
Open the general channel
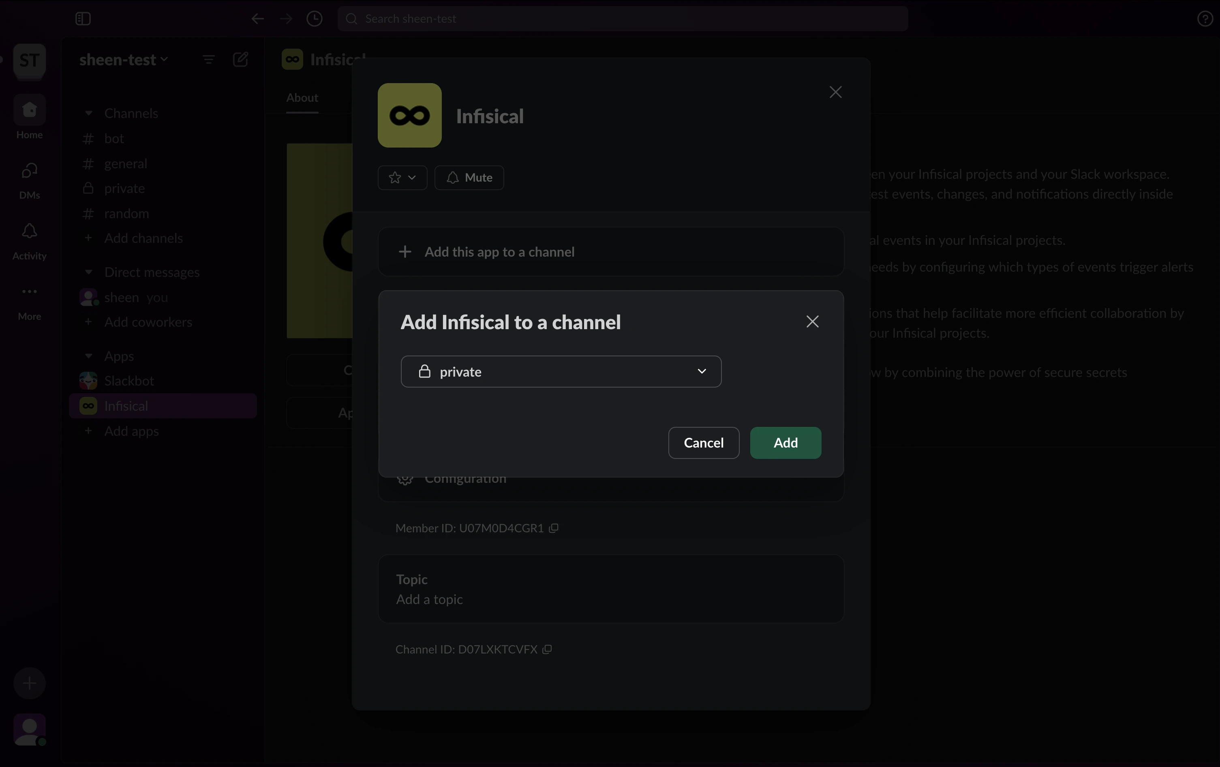pyautogui.click(x=163, y=164)
